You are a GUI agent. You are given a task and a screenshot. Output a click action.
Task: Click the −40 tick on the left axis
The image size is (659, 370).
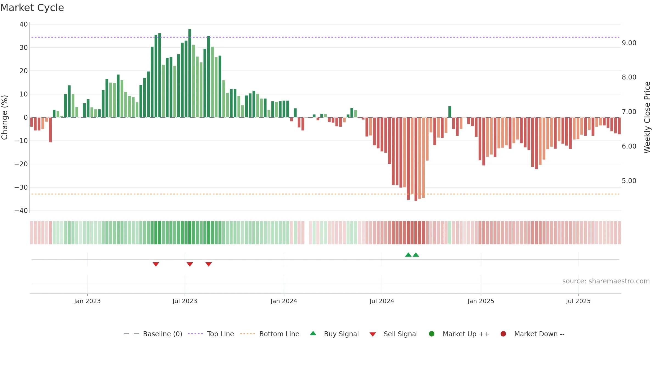click(x=21, y=211)
